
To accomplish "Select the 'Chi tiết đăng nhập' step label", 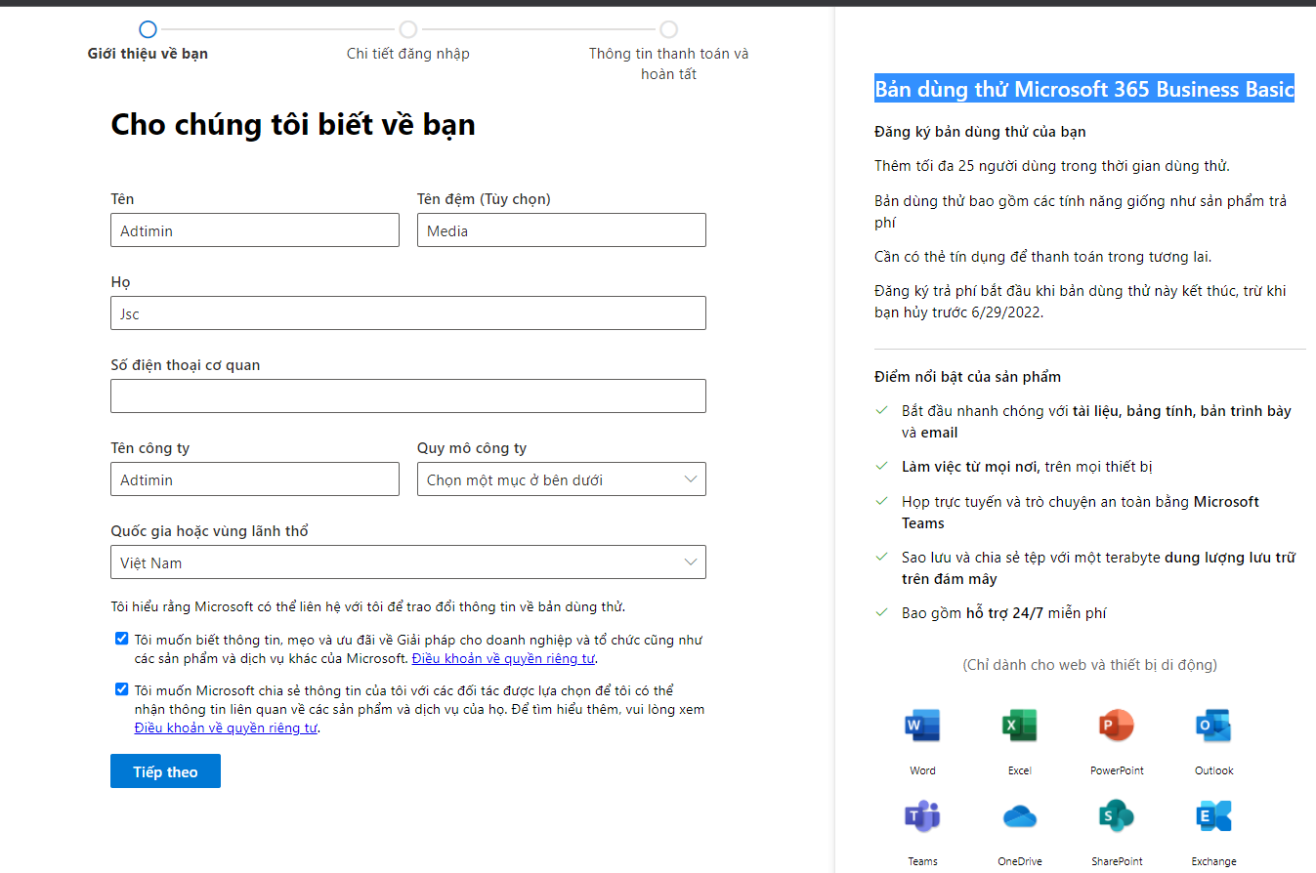I will pos(408,54).
